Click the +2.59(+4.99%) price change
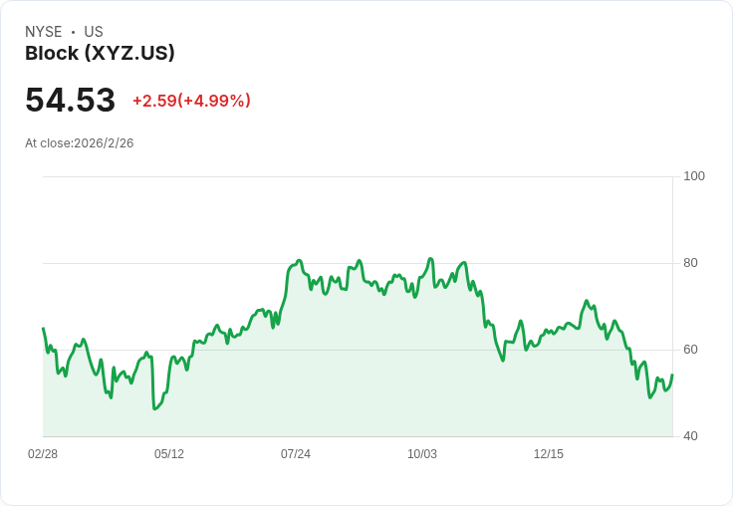This screenshot has height=506, width=733. click(x=191, y=101)
